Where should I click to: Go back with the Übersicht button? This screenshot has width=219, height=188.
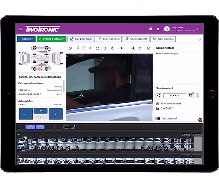click(x=26, y=39)
